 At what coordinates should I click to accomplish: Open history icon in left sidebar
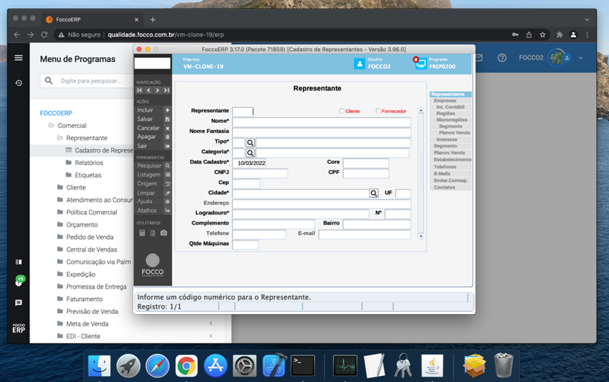click(x=19, y=83)
